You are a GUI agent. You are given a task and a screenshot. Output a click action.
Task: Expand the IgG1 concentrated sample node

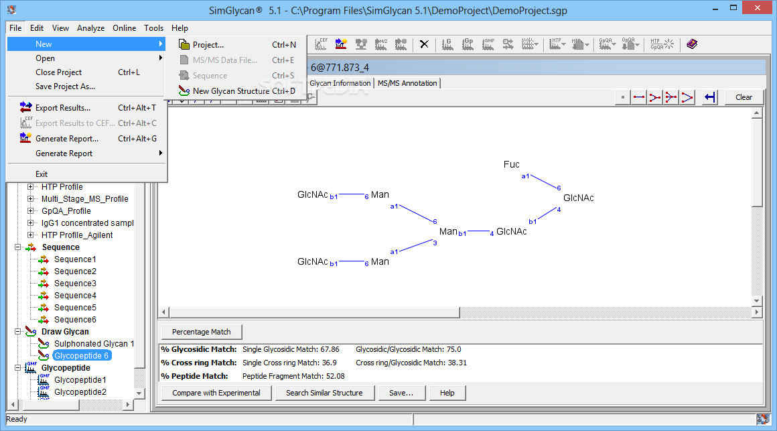point(30,223)
